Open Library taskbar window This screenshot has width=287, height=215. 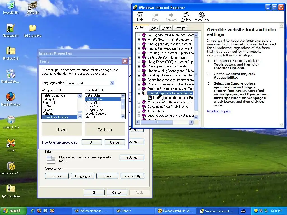click(134, 211)
